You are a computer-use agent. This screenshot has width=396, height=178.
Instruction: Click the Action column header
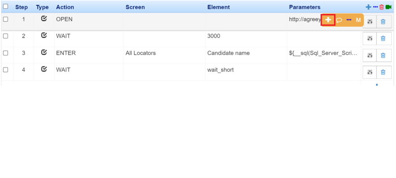(65, 7)
